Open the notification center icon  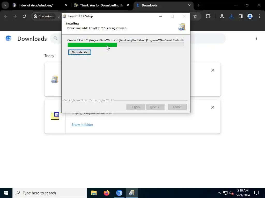[x=256, y=193]
